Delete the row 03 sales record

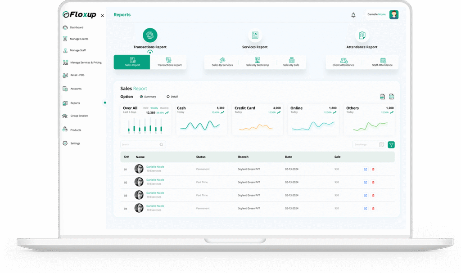(373, 196)
